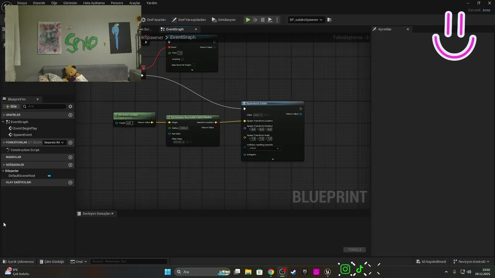Click DefaultSceneRoot blue type pill
Viewport: 495px width, 278px height.
pos(49,176)
